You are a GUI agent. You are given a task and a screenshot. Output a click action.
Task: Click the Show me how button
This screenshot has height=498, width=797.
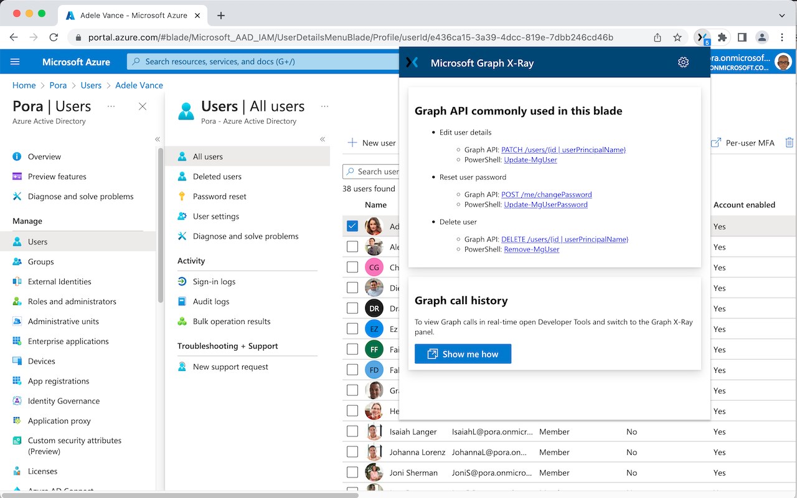pyautogui.click(x=463, y=354)
